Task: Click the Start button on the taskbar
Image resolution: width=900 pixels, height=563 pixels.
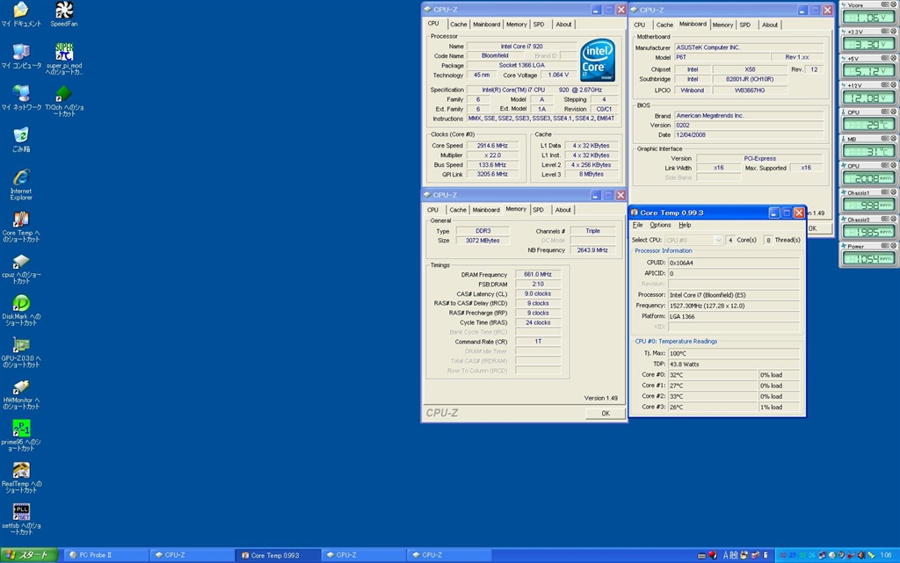Action: [30, 555]
